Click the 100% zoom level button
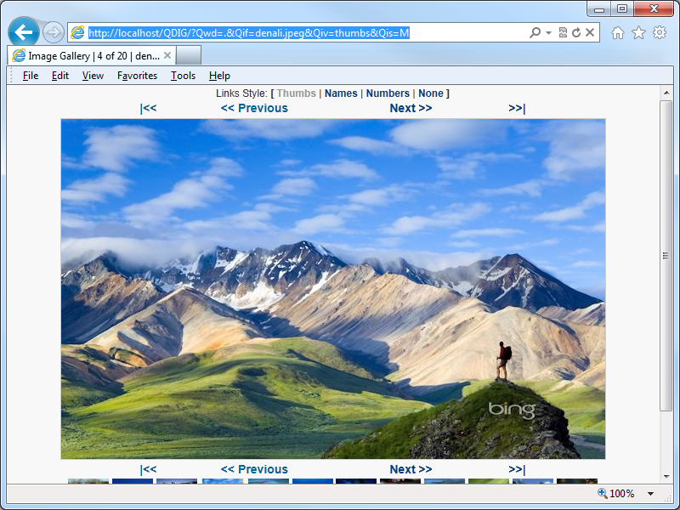 616,494
